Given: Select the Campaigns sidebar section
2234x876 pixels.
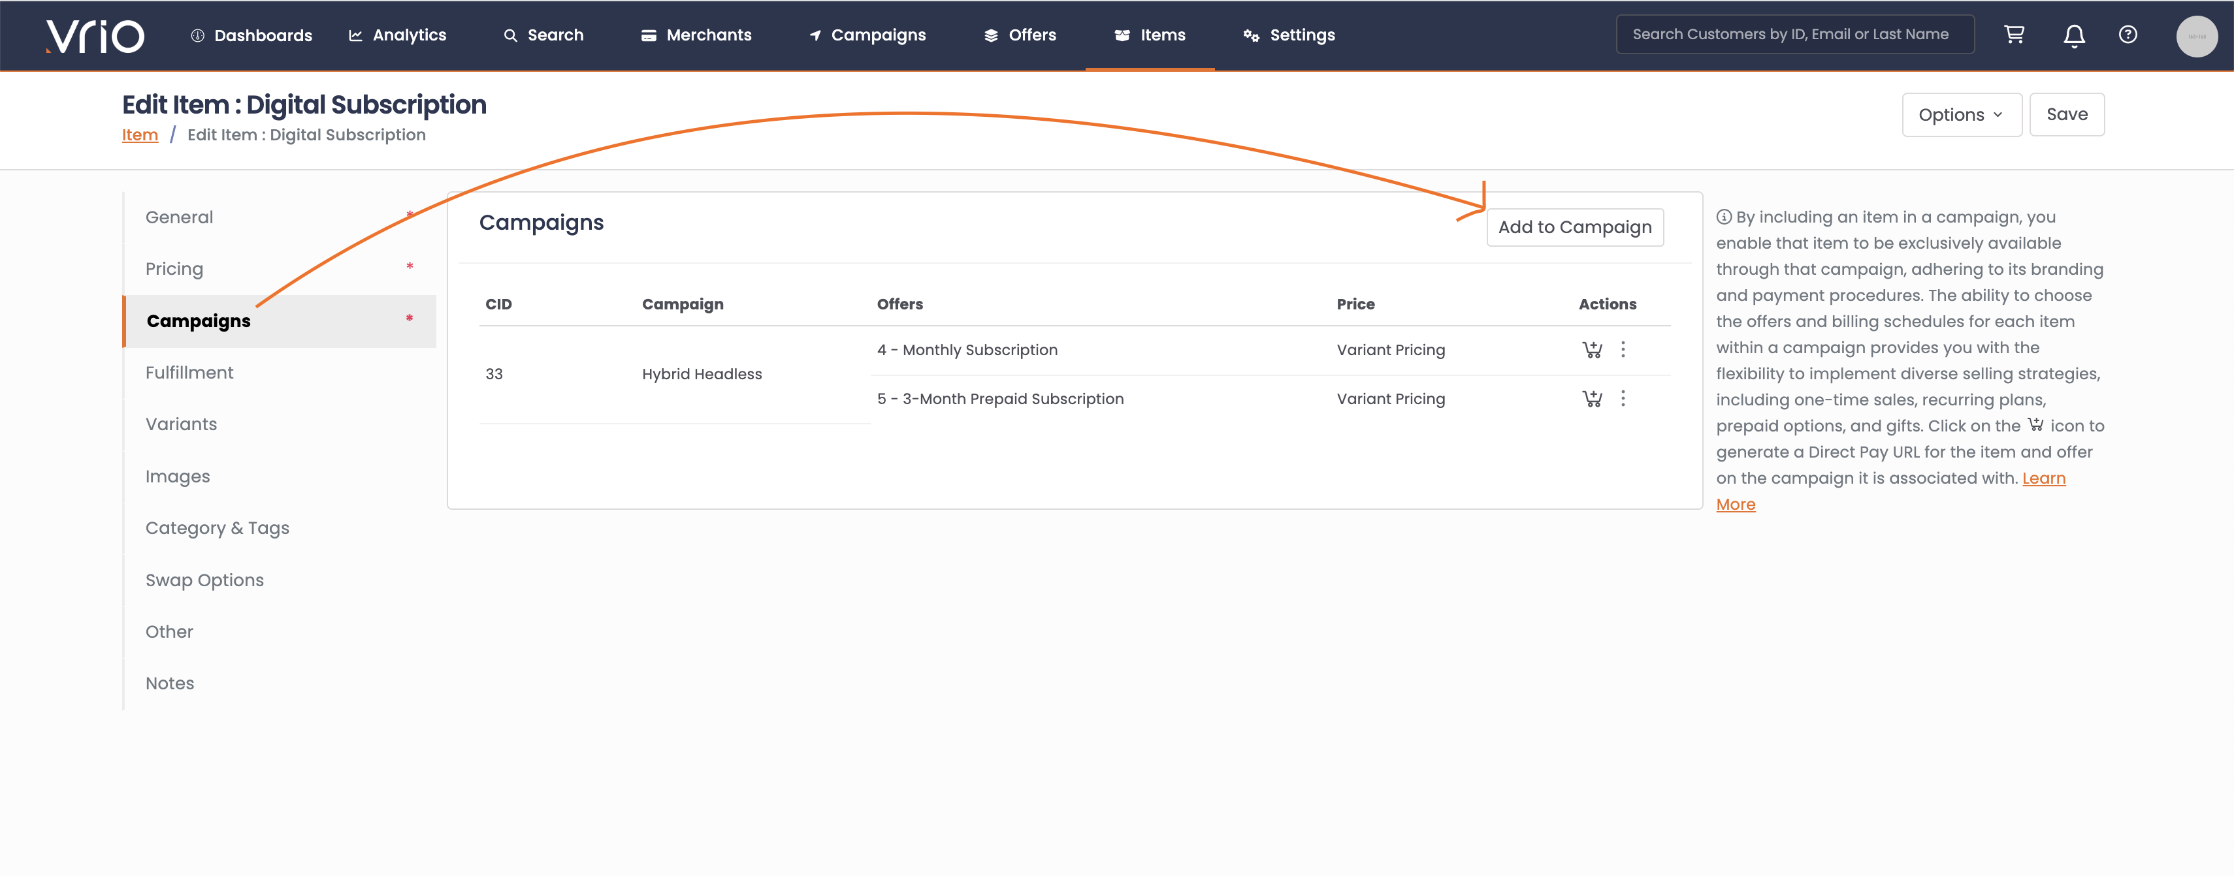Looking at the screenshot, I should pos(280,321).
